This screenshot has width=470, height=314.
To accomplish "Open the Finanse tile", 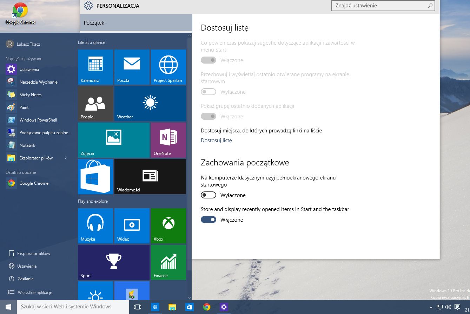I will [x=168, y=262].
